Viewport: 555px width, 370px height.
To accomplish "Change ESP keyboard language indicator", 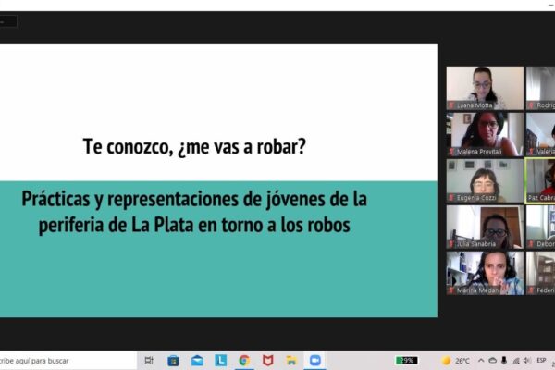I will [541, 360].
